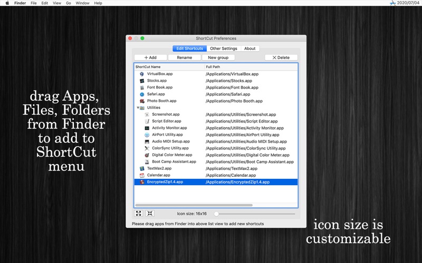Select the Stocks.app shortcut name
Viewport: 422px width, 263px height.
[157, 80]
